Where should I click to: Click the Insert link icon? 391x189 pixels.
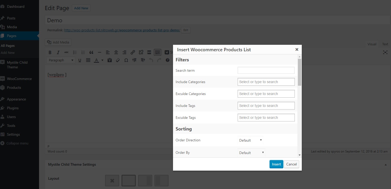click(x=133, y=52)
